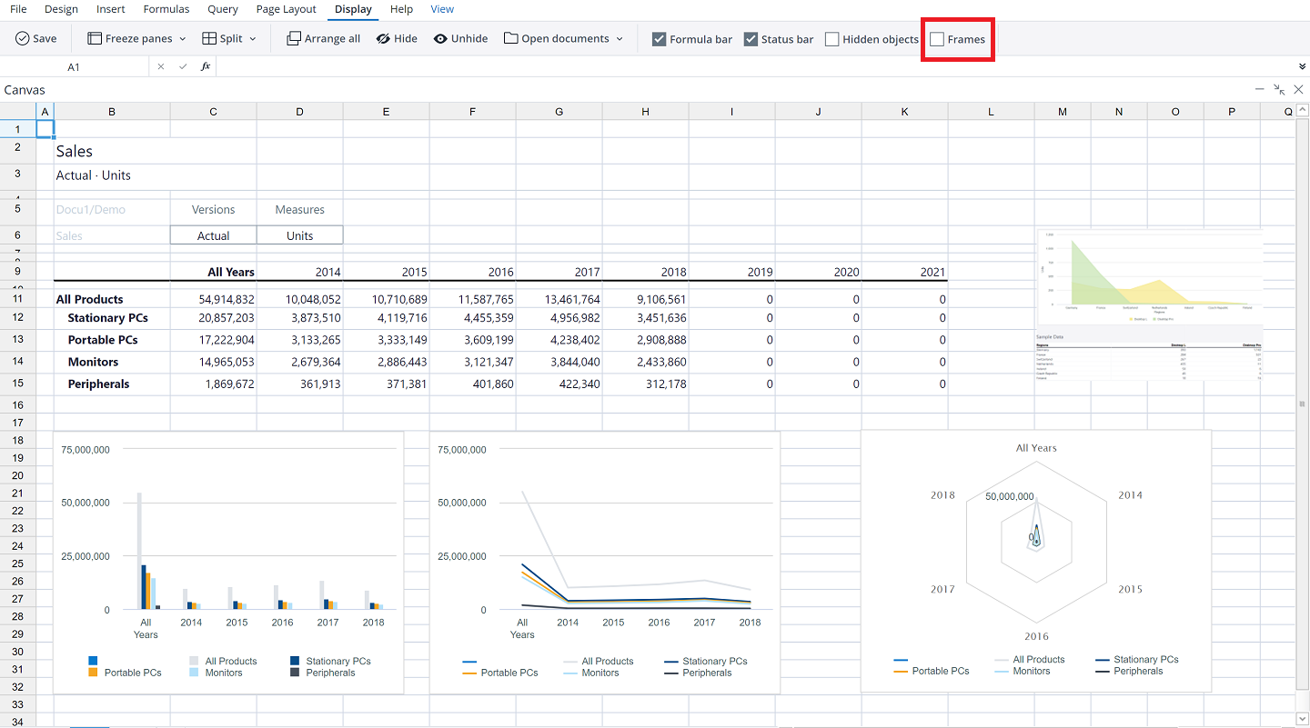Collapse the Canvas with the minimize button
Image resolution: width=1310 pixels, height=728 pixels.
(1259, 89)
